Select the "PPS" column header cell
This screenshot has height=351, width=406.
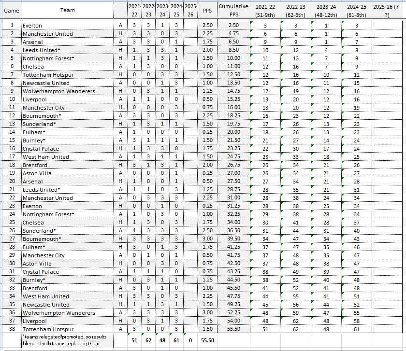[207, 11]
